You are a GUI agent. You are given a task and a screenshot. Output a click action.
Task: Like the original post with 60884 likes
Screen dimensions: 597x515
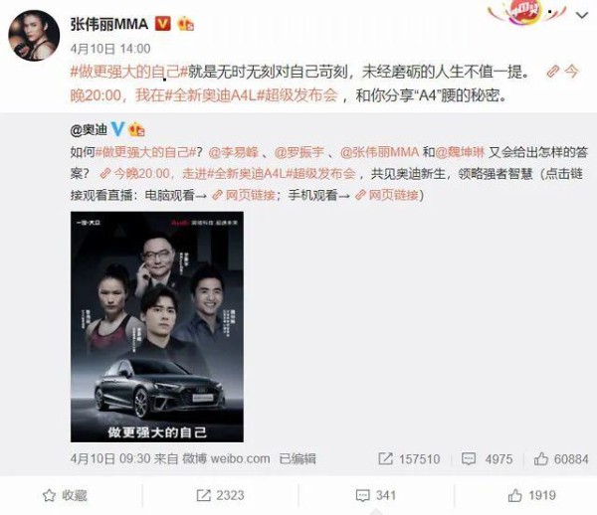[561, 459]
